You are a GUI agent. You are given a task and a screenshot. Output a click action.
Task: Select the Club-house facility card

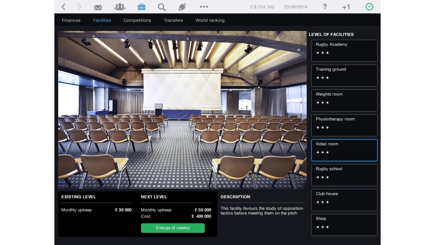pos(344,200)
